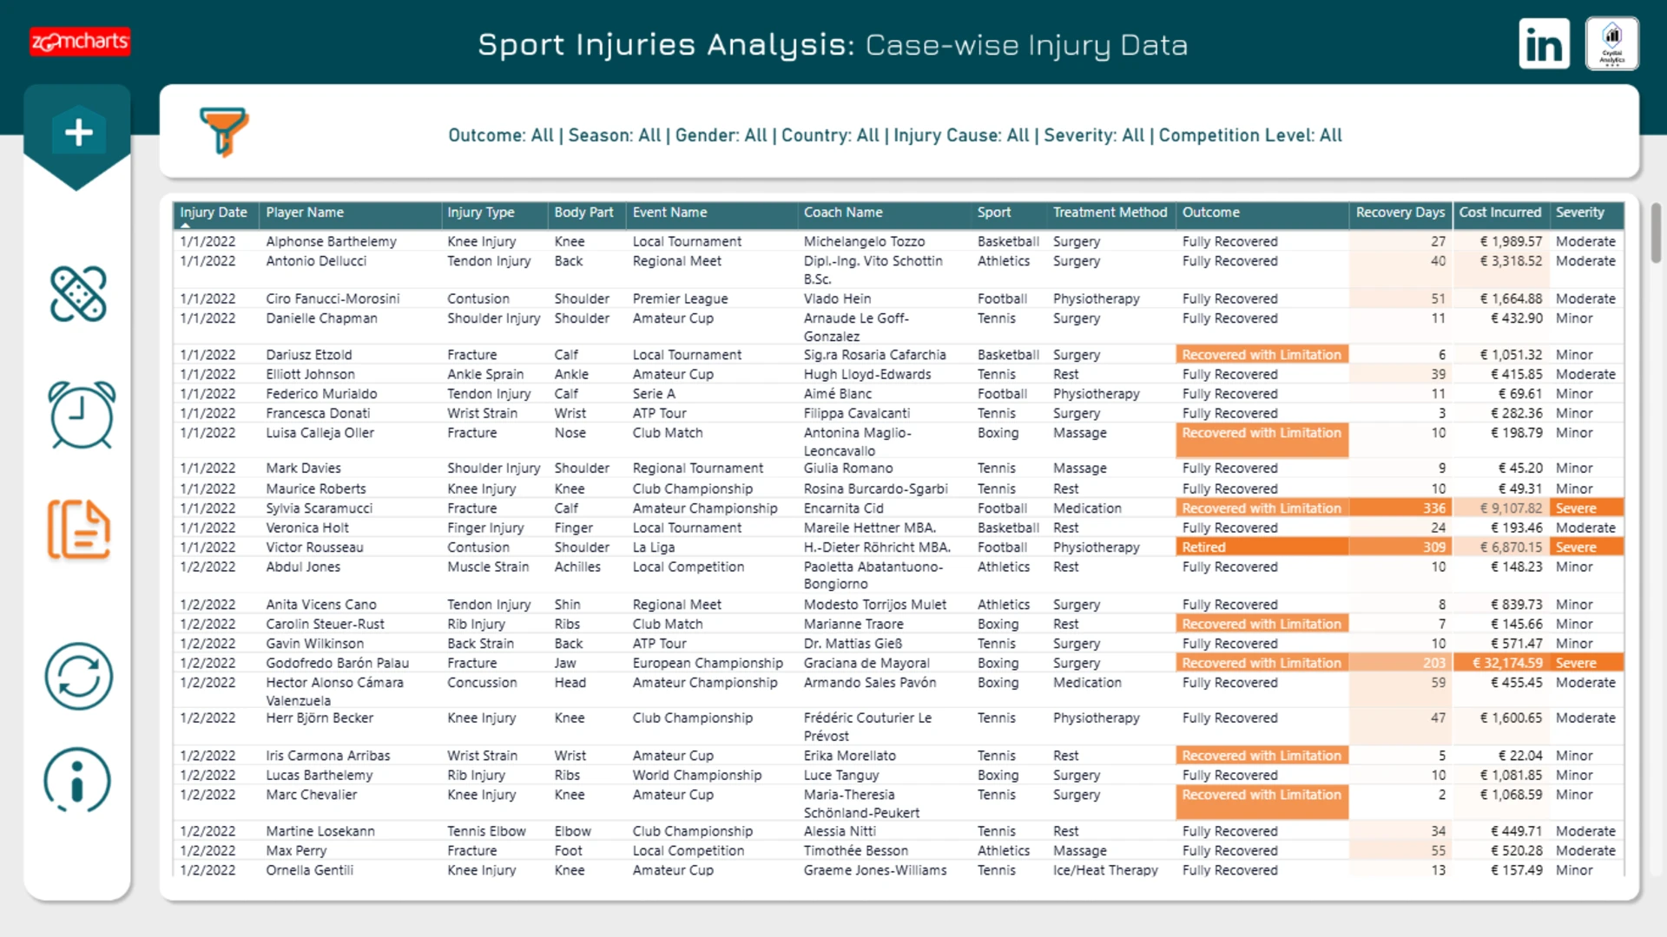Click the filter summary text banner
Viewport: 1667px width, 937px height.
pos(894,135)
